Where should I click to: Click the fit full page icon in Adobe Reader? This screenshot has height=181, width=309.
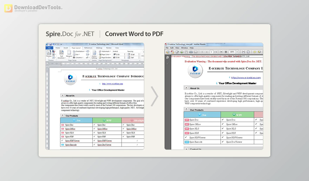coord(248,52)
